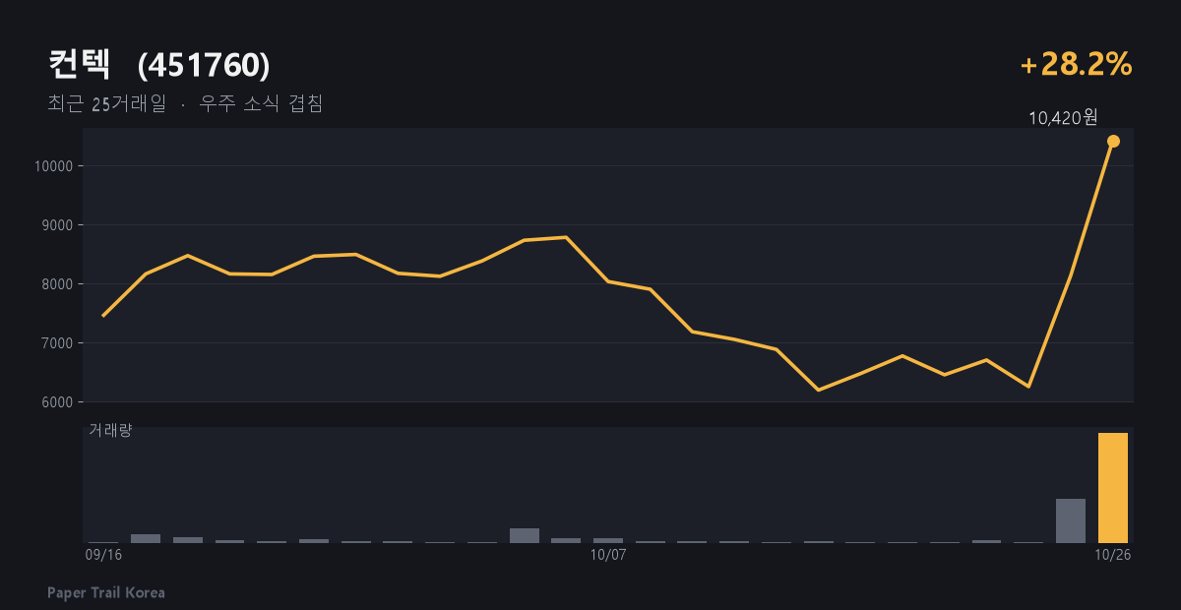
Task: Click the 거래량 volume panel label
Action: (109, 430)
